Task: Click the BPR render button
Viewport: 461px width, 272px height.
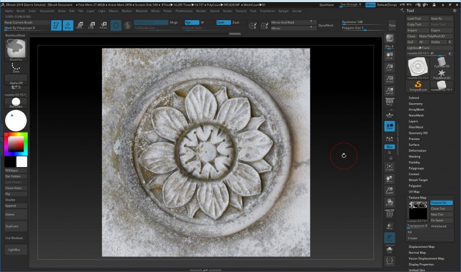Action: click(x=390, y=38)
